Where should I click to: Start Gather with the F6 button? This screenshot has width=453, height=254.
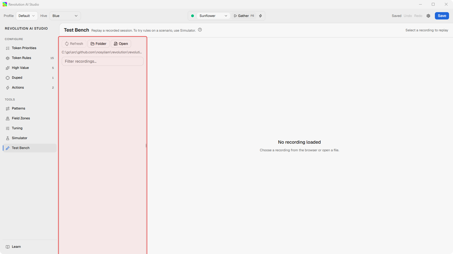pos(244,16)
